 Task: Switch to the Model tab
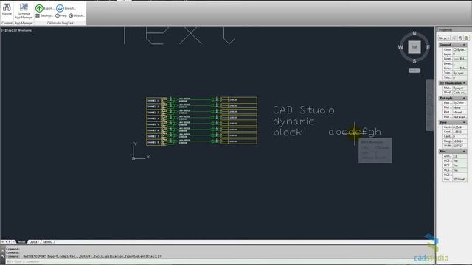pyautogui.click(x=21, y=242)
